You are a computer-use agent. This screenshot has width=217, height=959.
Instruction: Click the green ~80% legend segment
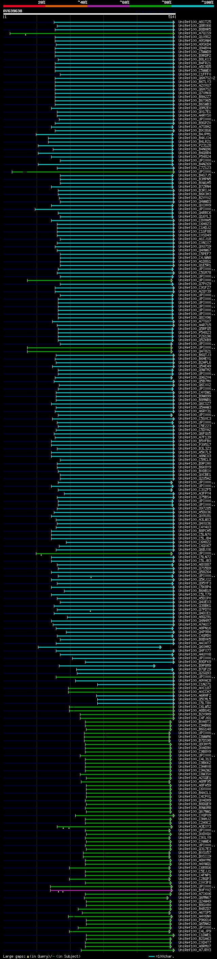151,6
